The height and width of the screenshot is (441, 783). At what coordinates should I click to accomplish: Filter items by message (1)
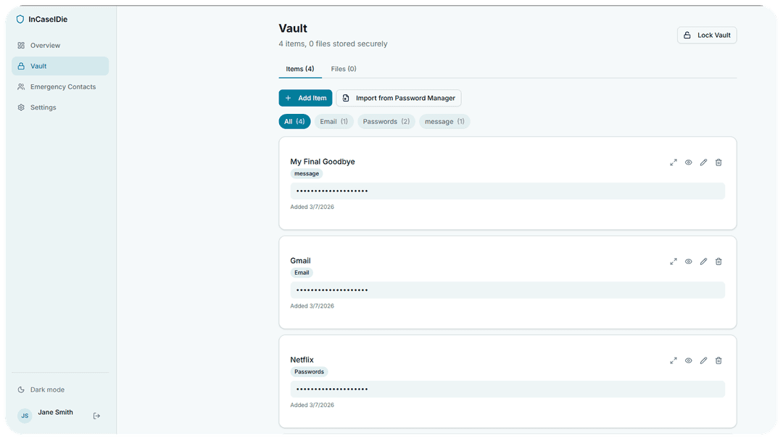coord(444,121)
